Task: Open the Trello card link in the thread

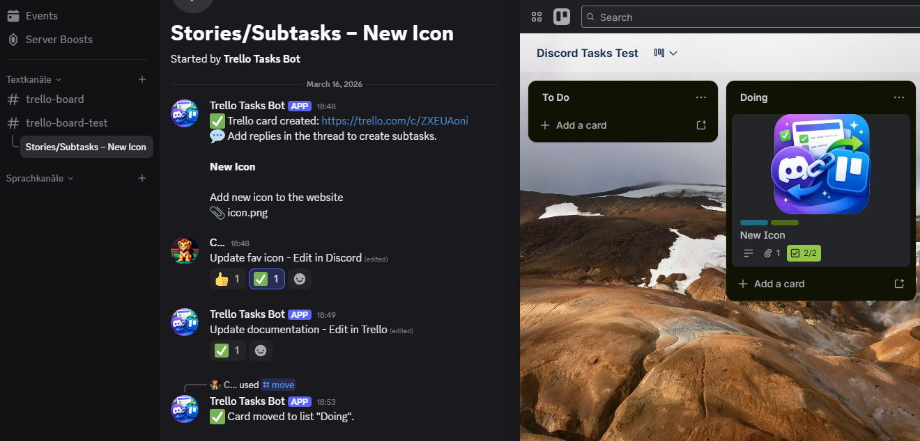Action: (x=394, y=120)
